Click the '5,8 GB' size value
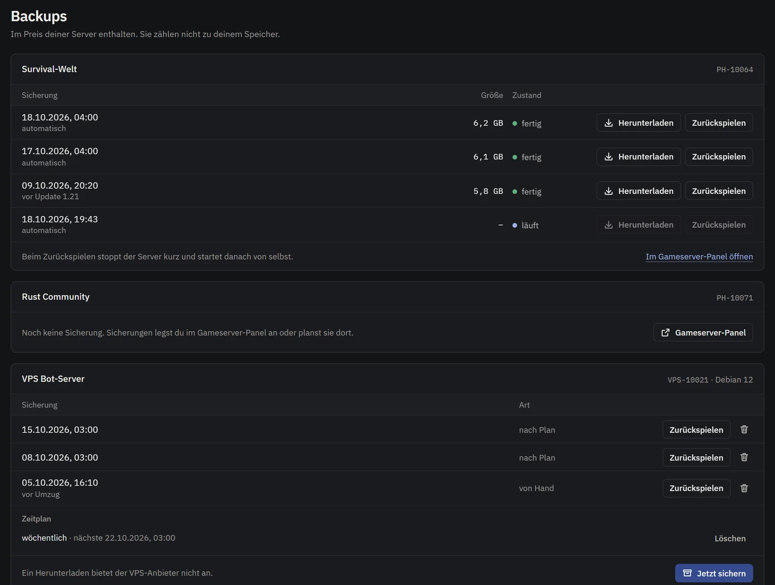This screenshot has height=585, width=775. pos(488,191)
